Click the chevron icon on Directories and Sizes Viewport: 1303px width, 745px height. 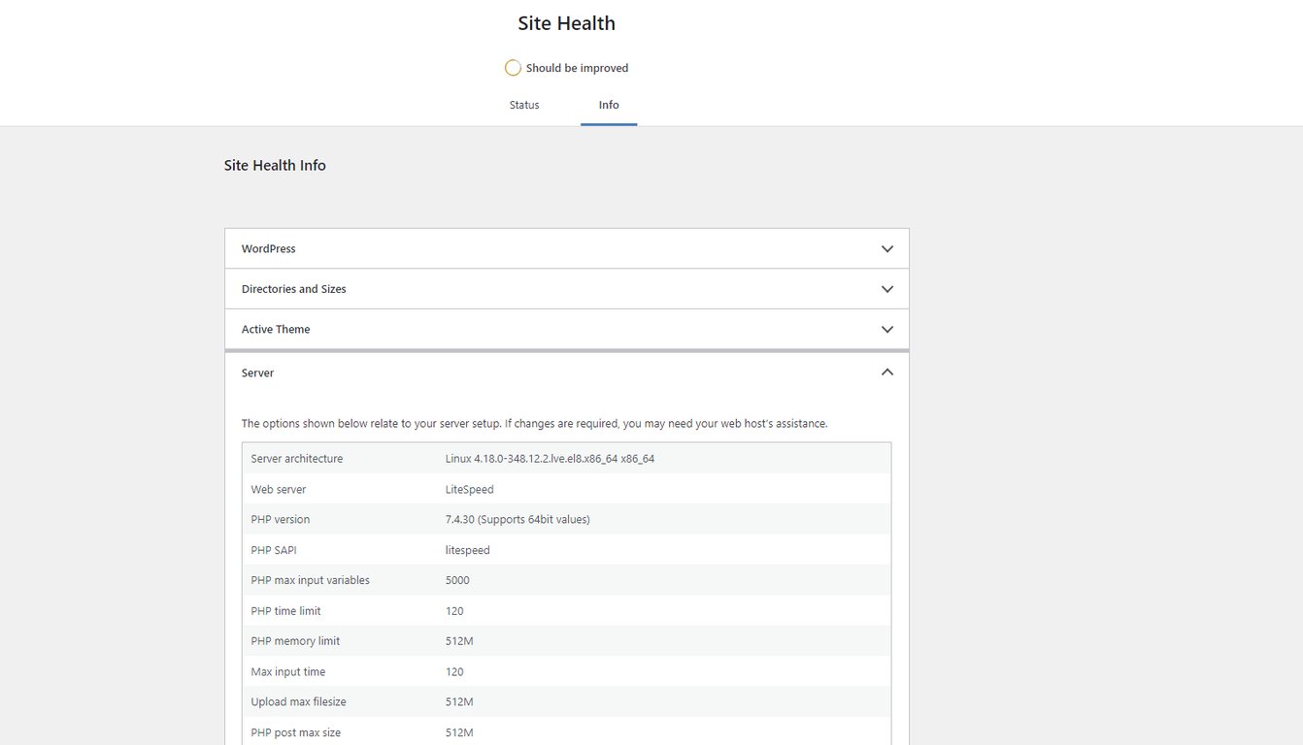click(x=886, y=288)
